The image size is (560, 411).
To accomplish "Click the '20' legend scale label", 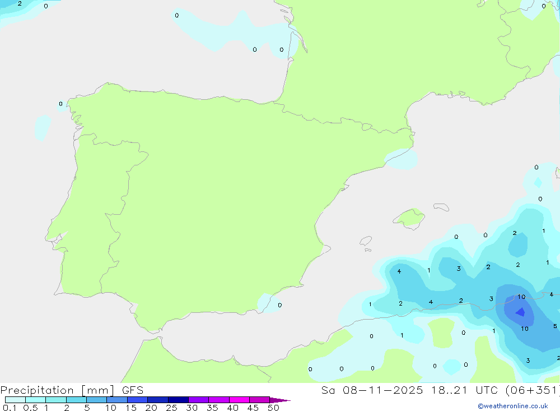I will pos(151,408).
